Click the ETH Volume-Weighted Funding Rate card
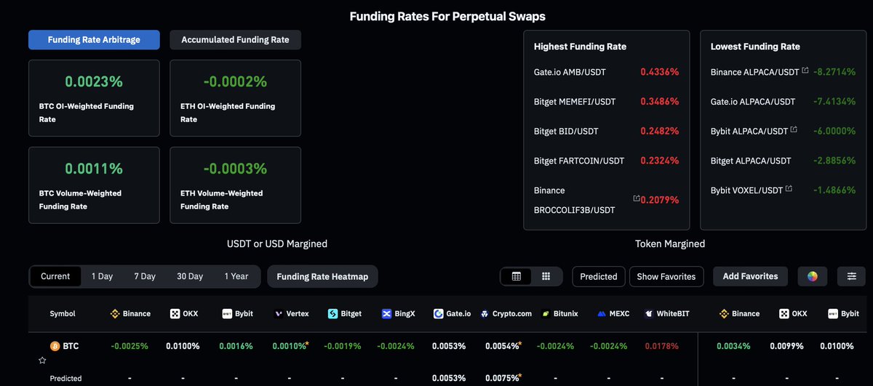 pyautogui.click(x=235, y=185)
